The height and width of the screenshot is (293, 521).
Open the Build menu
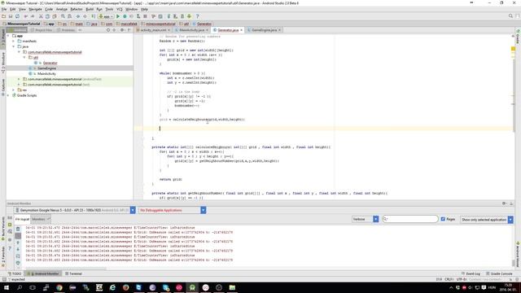point(90,9)
